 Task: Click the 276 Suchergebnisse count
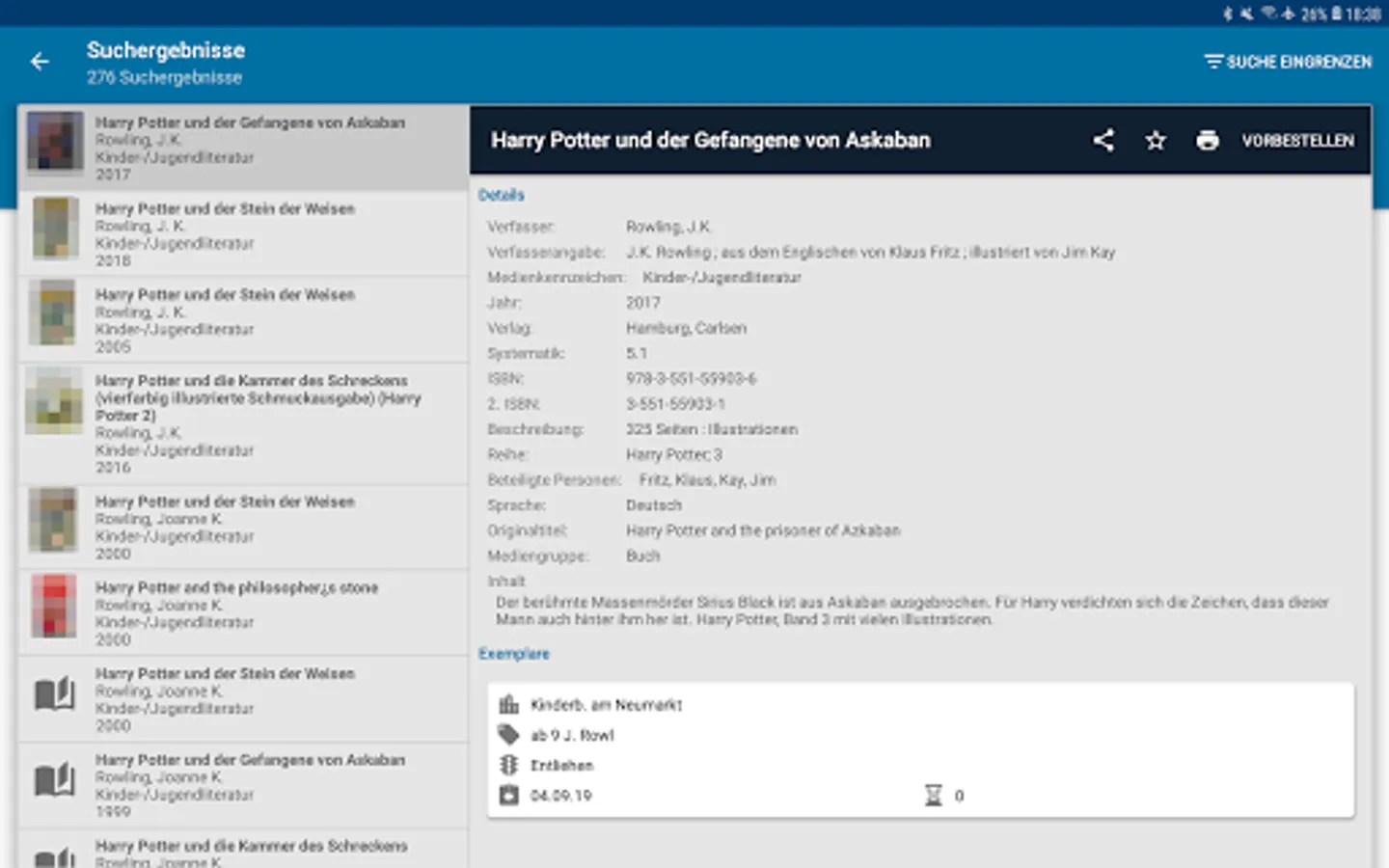164,77
